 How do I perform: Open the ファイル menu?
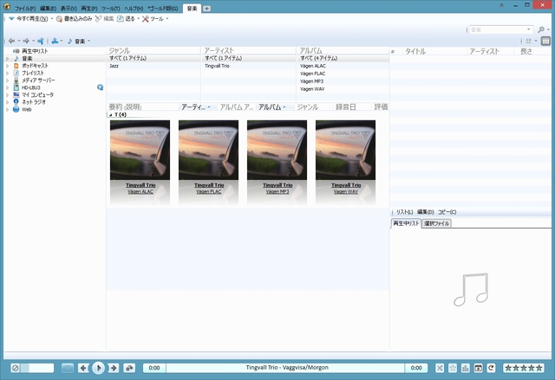[23, 8]
